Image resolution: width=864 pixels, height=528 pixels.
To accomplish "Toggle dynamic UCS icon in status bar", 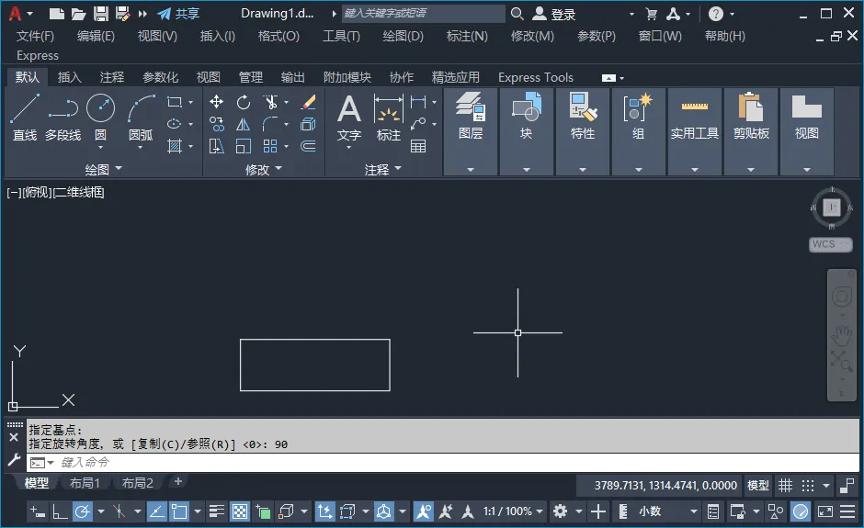I will pyautogui.click(x=324, y=512).
